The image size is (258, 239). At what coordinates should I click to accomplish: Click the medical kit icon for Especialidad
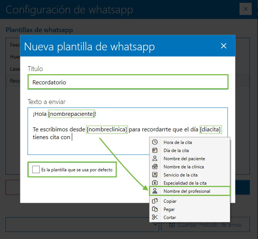click(155, 183)
